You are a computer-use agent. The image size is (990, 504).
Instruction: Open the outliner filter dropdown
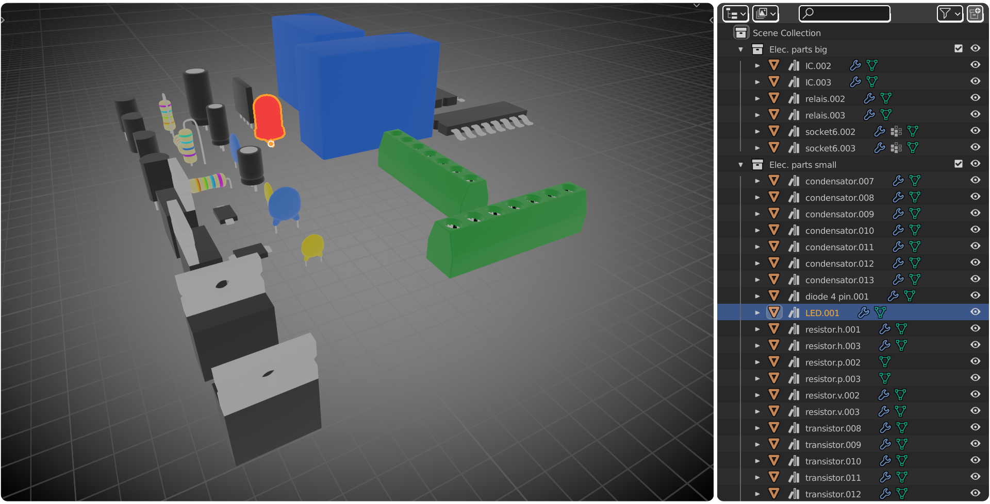[949, 13]
